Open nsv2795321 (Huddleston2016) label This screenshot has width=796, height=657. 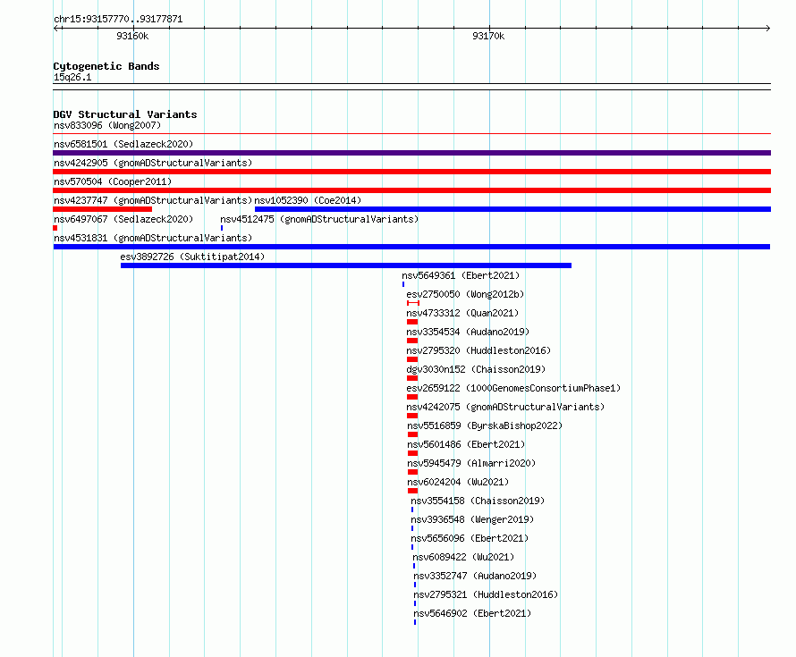coord(486,594)
